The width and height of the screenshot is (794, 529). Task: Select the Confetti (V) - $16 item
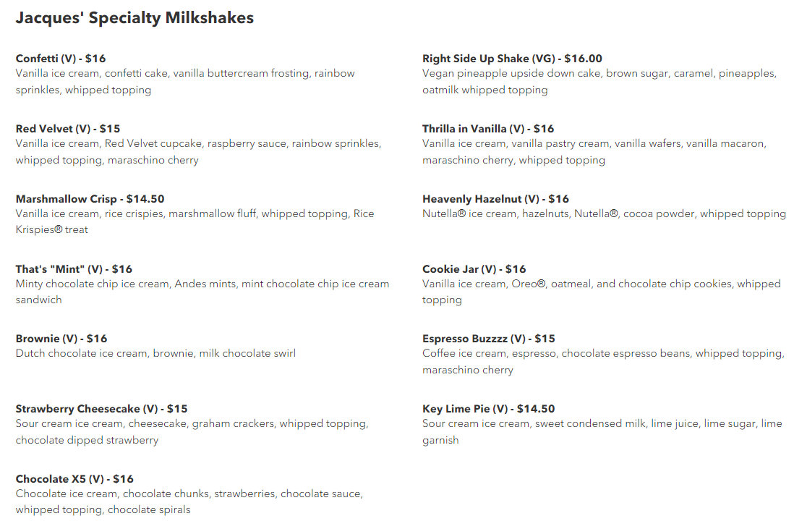coord(61,59)
